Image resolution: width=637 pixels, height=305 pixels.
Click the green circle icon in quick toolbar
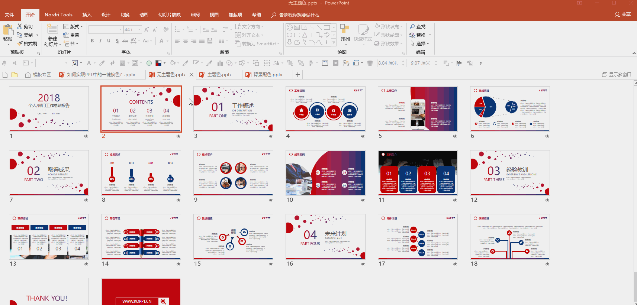point(149,63)
